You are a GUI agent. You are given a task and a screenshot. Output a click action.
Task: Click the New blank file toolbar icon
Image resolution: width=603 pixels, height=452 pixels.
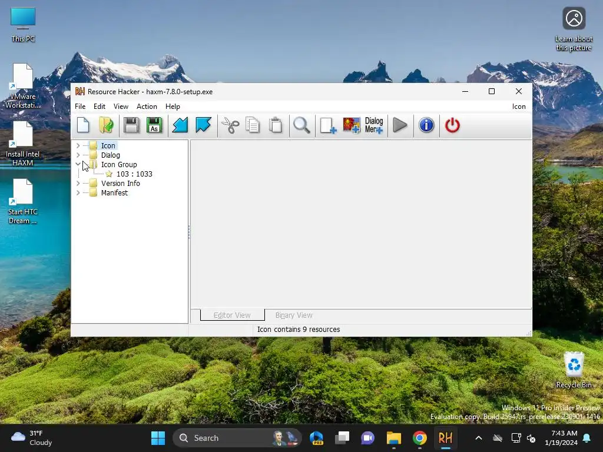(83, 125)
